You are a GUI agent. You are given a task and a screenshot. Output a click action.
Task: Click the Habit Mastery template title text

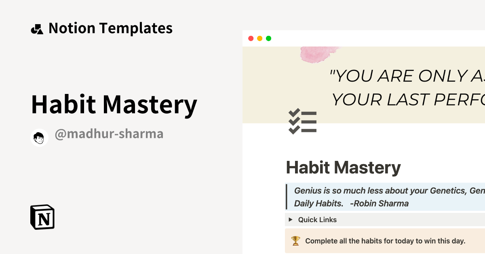click(x=114, y=104)
